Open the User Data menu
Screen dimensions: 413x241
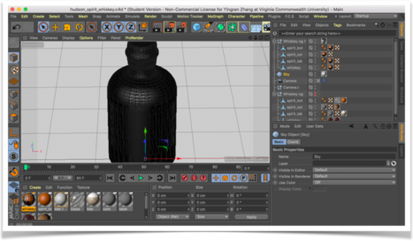(314, 126)
